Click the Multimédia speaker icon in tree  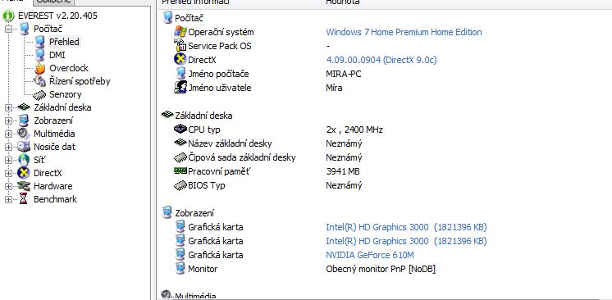(x=24, y=134)
